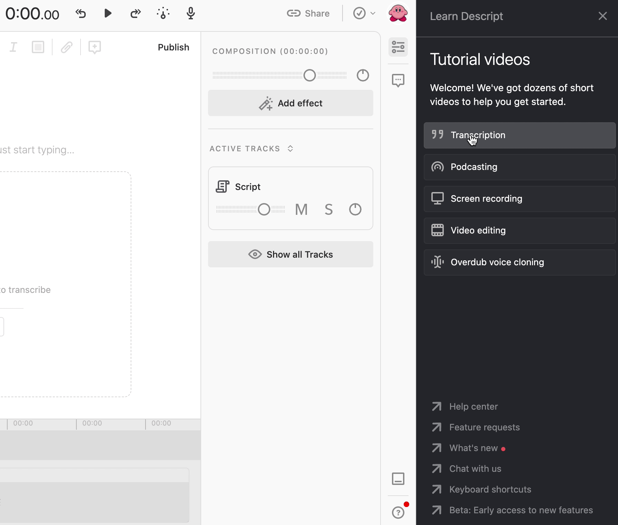Click the sparkle effects icon in top toolbar
Image resolution: width=618 pixels, height=525 pixels.
pos(163,13)
